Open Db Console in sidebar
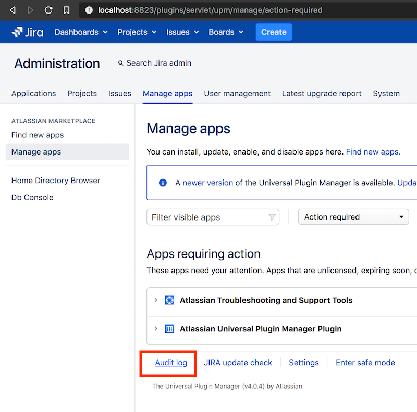 (32, 197)
